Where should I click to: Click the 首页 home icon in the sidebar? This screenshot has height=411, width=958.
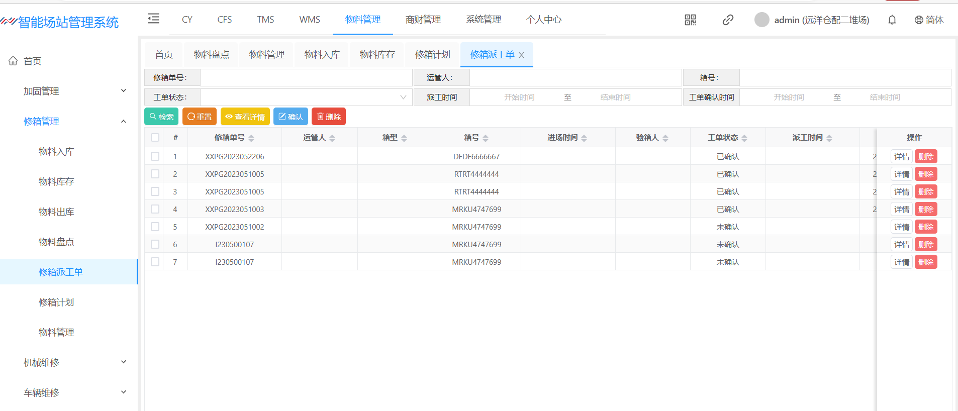(13, 61)
